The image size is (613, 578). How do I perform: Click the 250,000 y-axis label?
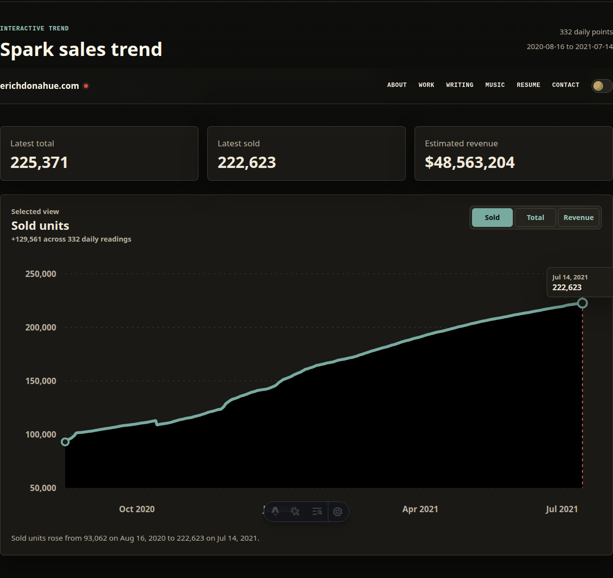[x=41, y=274]
